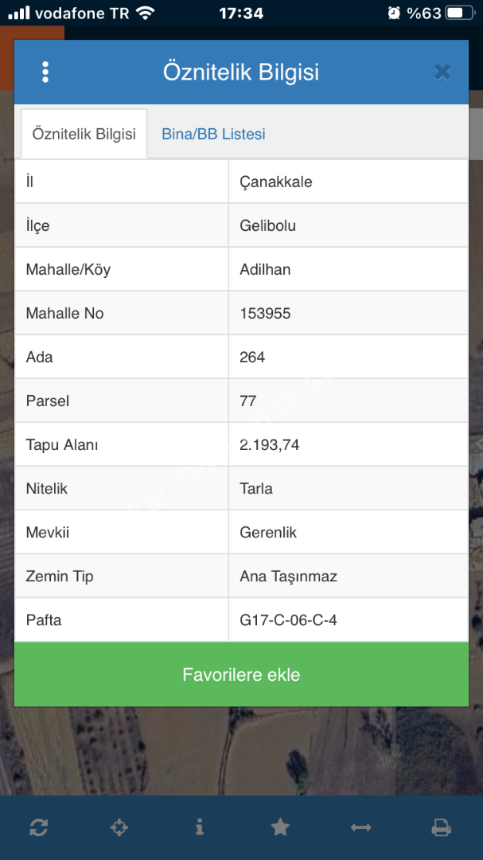Select the Öznitelik Bilgisi tab
Image resolution: width=483 pixels, height=860 pixels.
tap(84, 134)
